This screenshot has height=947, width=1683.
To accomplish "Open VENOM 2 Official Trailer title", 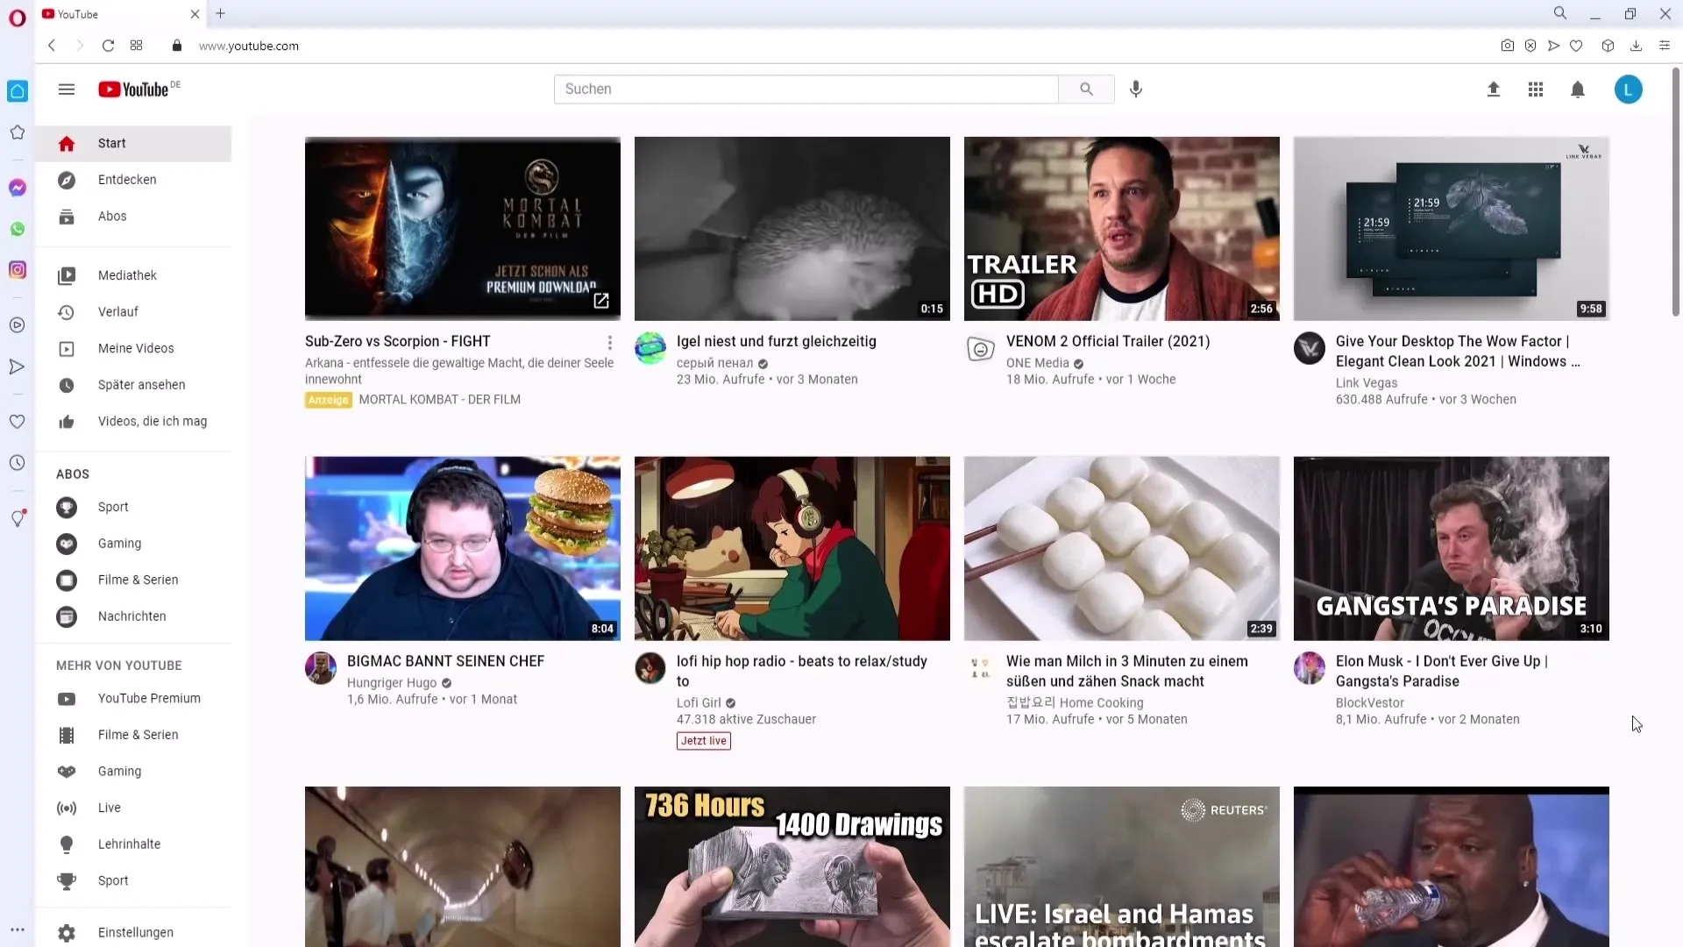I will click(x=1108, y=341).
